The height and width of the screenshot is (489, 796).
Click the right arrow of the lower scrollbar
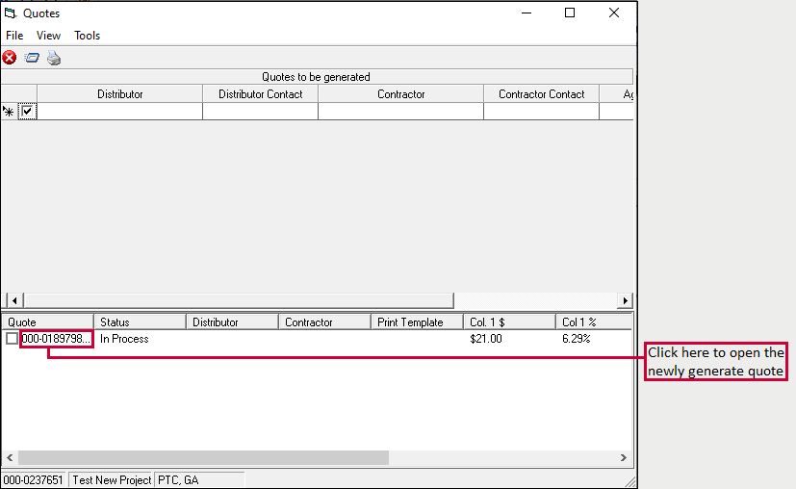click(x=624, y=458)
